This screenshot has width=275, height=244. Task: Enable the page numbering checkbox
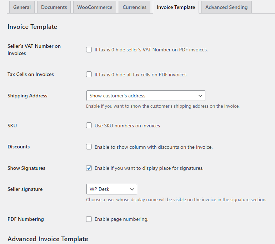click(x=89, y=219)
